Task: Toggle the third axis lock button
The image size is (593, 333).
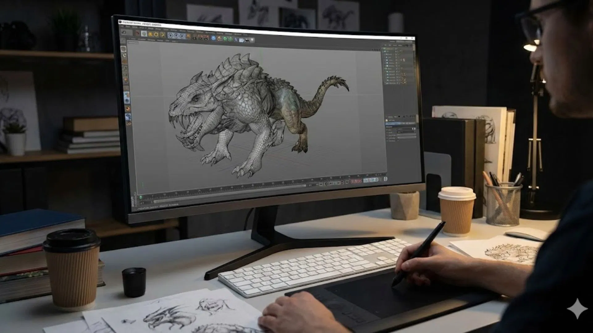Action: (182, 36)
